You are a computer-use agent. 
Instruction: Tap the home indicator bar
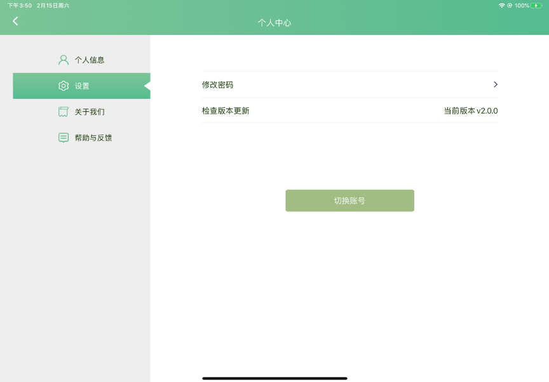pyautogui.click(x=275, y=378)
